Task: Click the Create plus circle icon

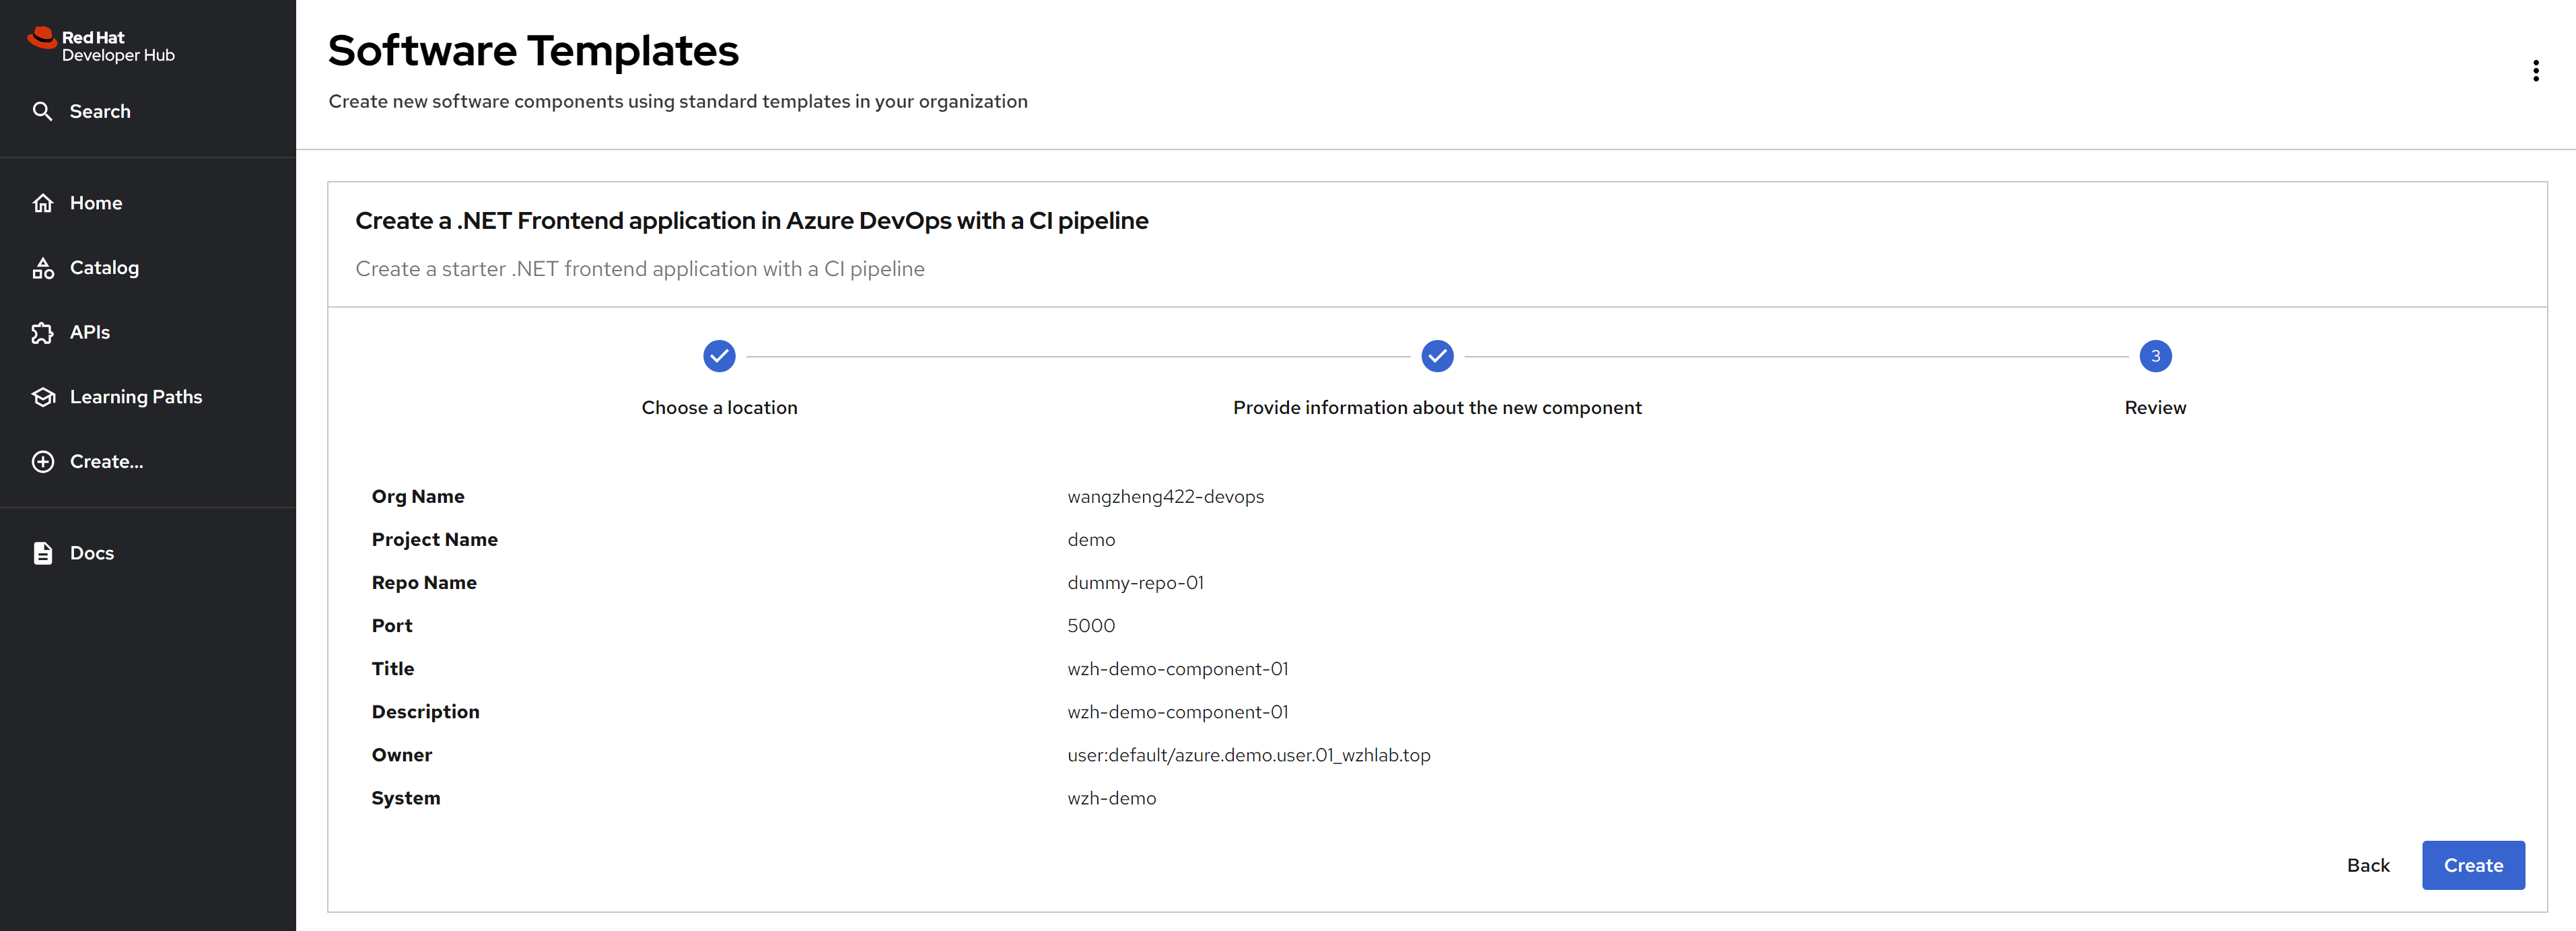Action: click(x=43, y=462)
